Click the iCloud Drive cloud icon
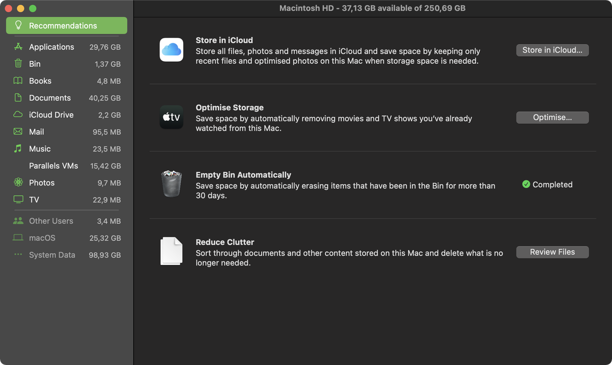The image size is (612, 365). (18, 115)
